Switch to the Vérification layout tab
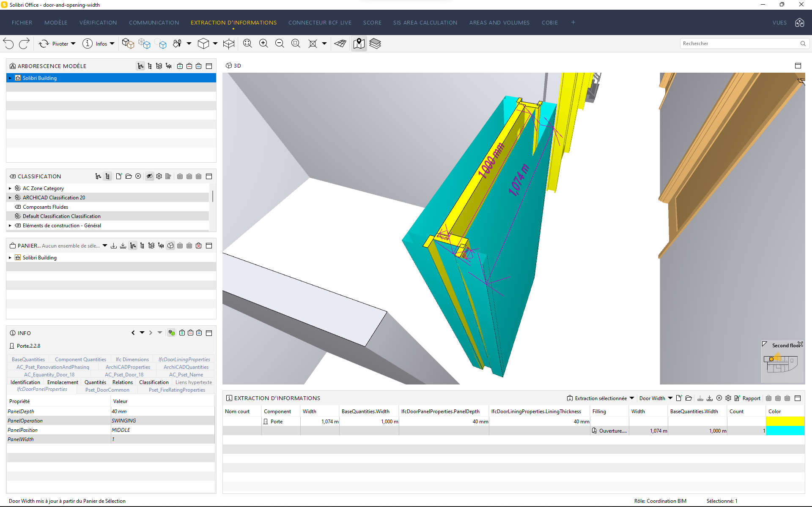 pos(98,22)
